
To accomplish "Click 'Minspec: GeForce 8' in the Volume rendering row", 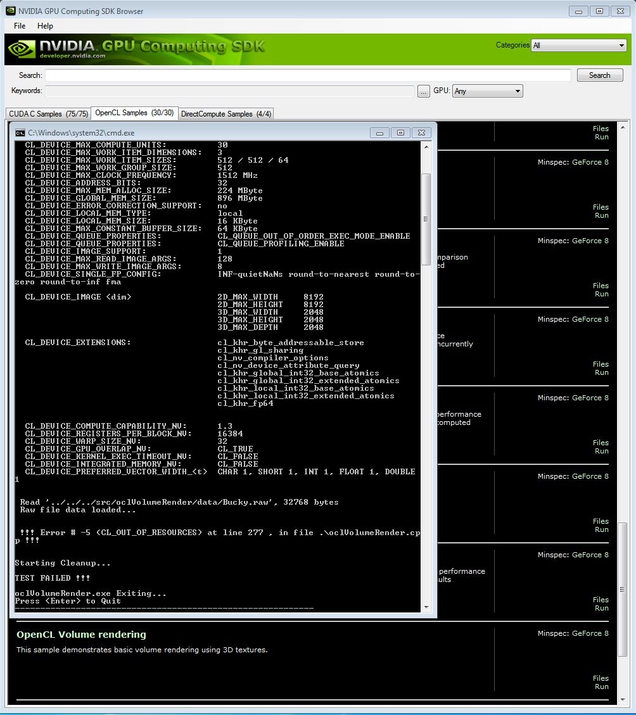I will click(573, 633).
